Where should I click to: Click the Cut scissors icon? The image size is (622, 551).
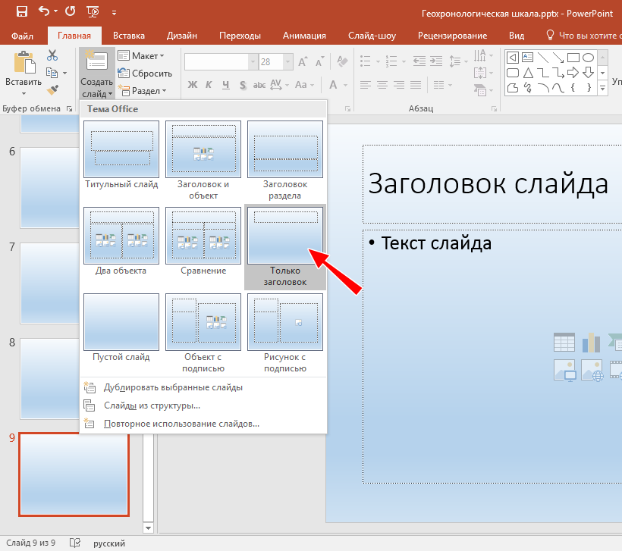(x=52, y=55)
